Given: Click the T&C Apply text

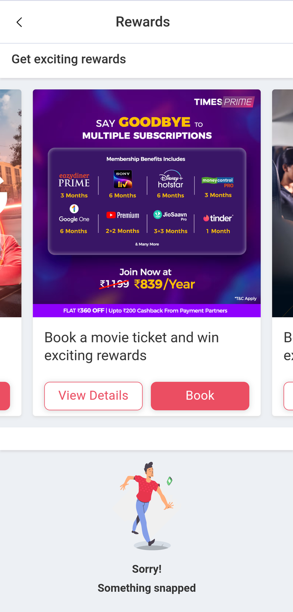Looking at the screenshot, I should [x=245, y=298].
